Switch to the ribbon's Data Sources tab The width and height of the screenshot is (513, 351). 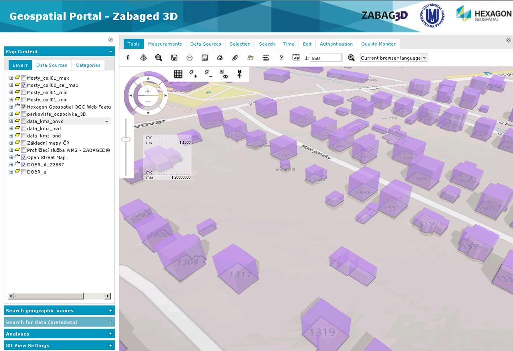click(206, 44)
